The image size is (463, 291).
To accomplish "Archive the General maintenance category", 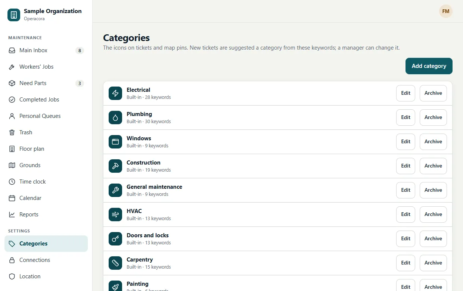I will click(x=433, y=190).
